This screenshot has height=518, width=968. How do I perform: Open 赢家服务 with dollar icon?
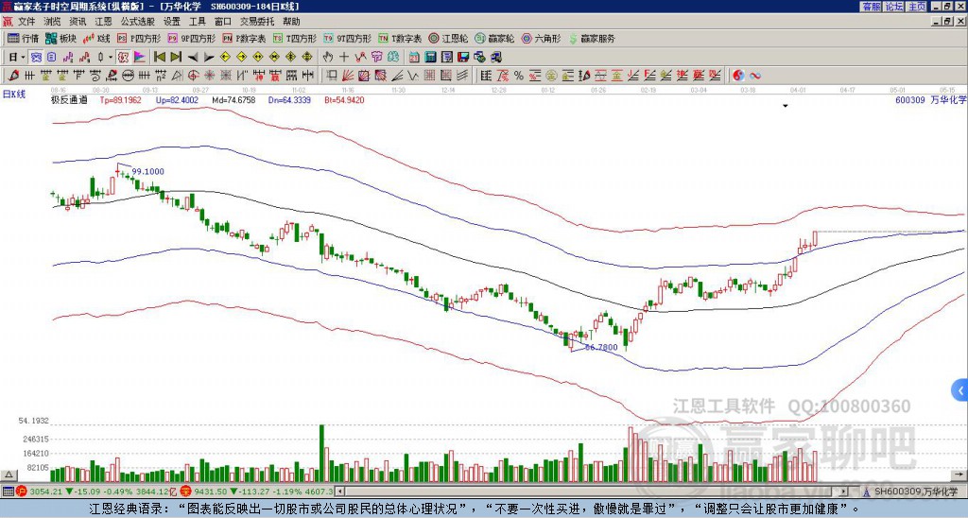[592, 38]
